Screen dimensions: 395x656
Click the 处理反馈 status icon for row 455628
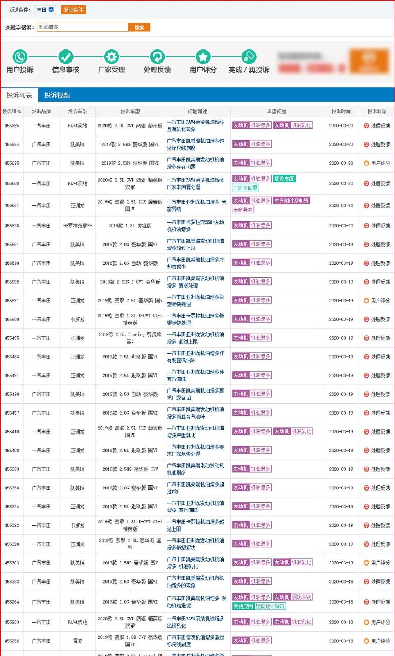(366, 225)
